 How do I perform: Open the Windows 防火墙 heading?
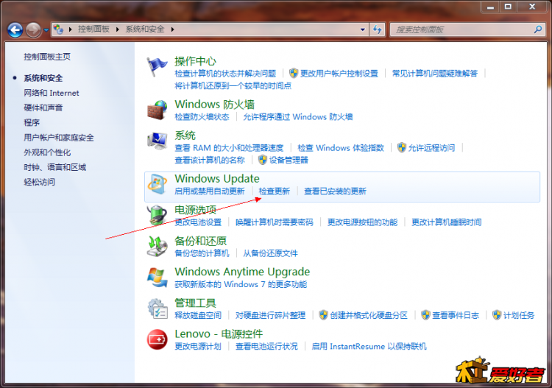(214, 105)
